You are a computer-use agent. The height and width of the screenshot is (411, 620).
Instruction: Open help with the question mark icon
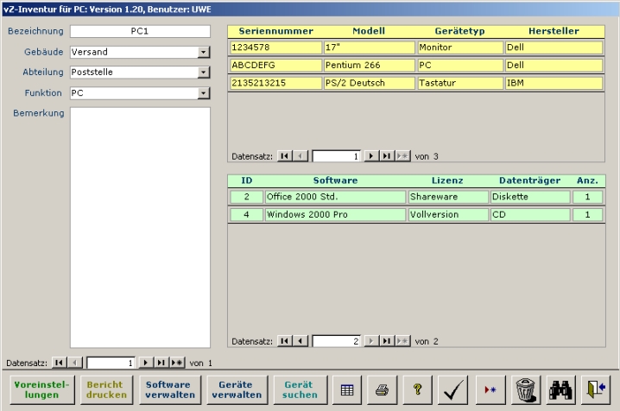[418, 390]
